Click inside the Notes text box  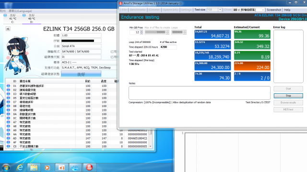click(x=200, y=93)
